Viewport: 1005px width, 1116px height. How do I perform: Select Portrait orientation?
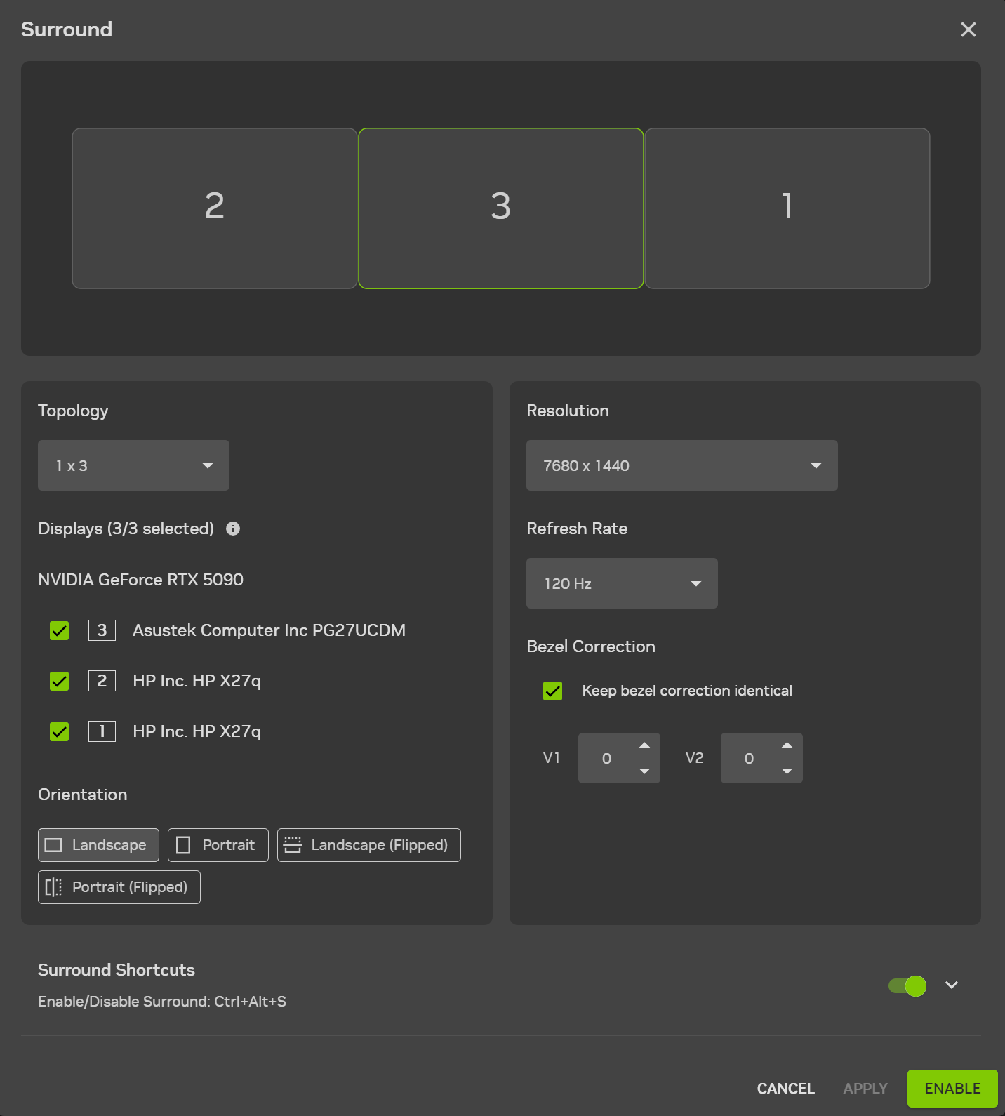pos(218,845)
